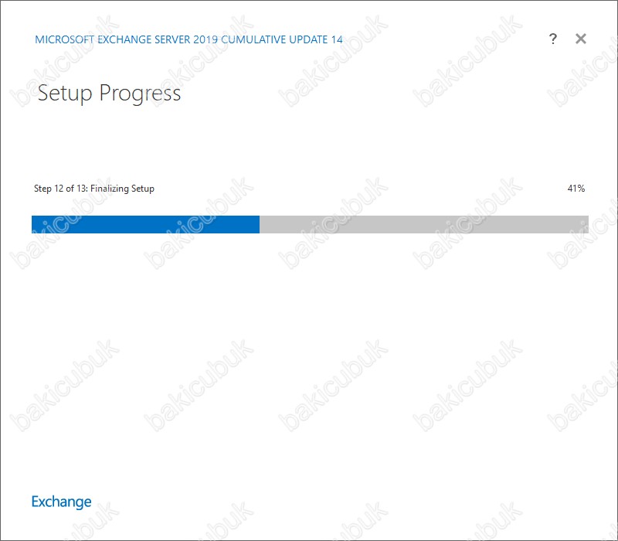618x541 pixels.
Task: Click the blue filled progress bar section
Action: click(145, 224)
